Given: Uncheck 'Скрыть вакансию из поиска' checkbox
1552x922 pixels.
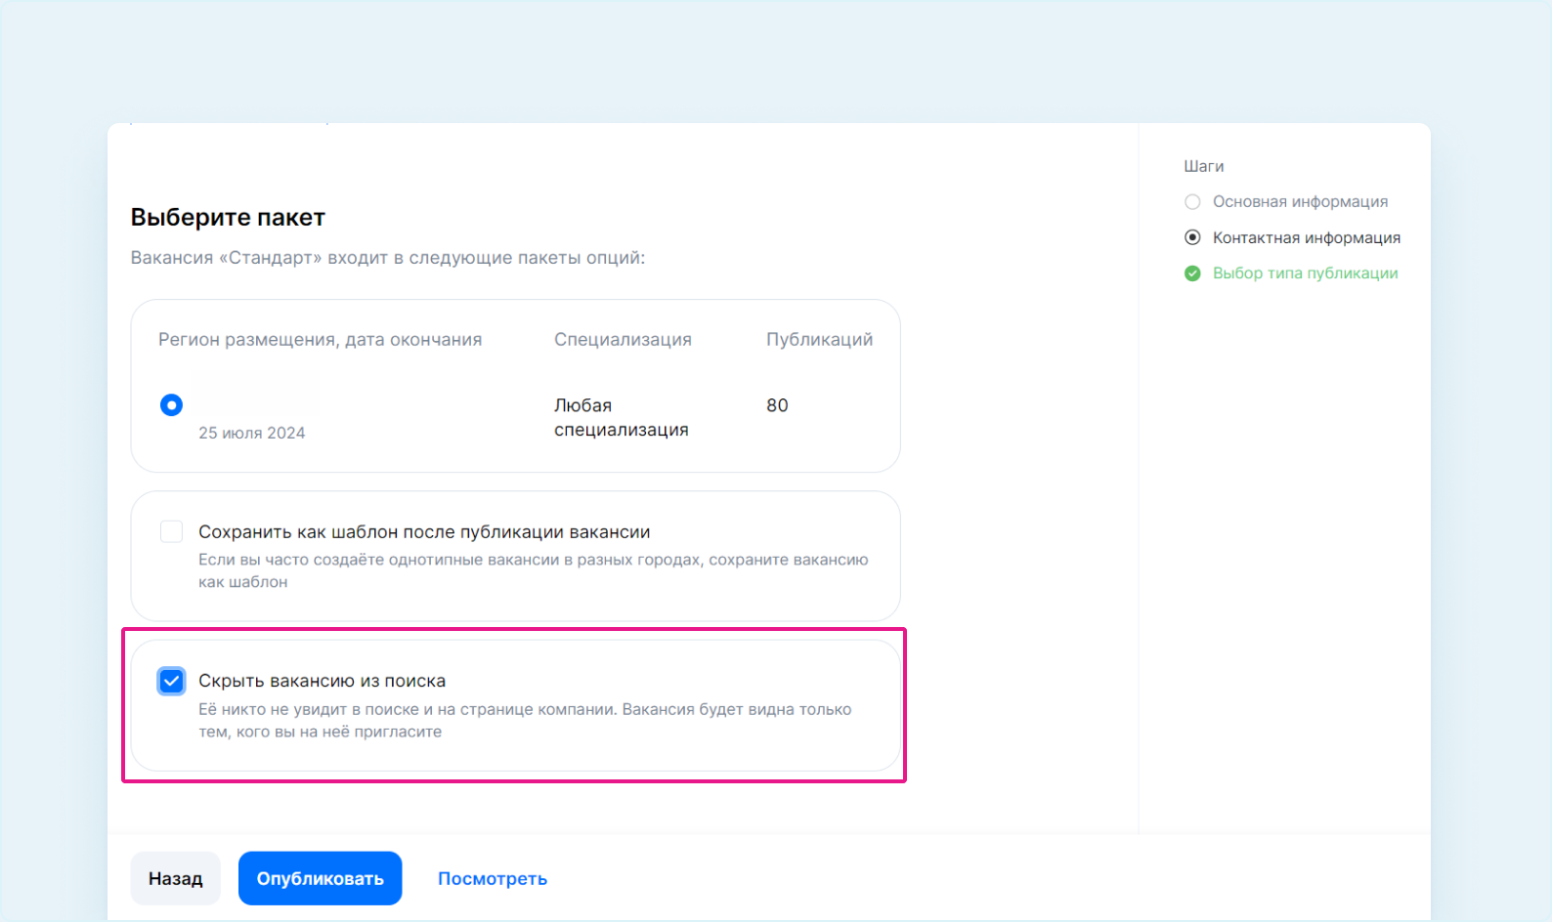Looking at the screenshot, I should 171,681.
